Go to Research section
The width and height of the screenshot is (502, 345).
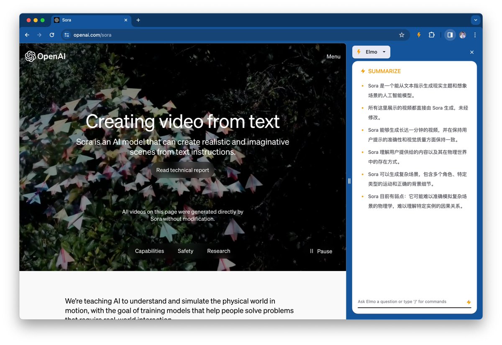pyautogui.click(x=219, y=251)
